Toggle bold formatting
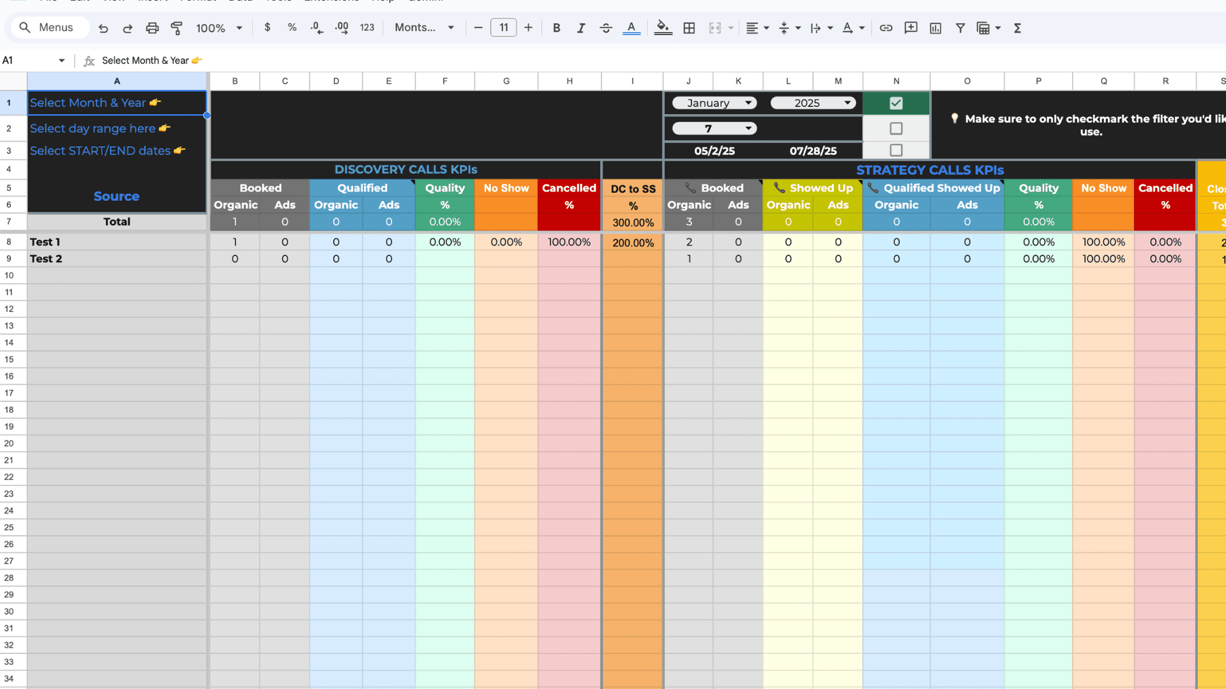 click(x=556, y=28)
